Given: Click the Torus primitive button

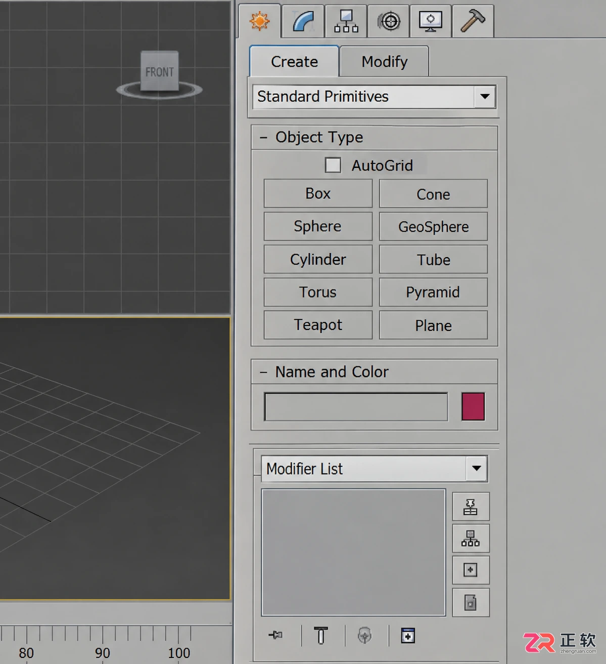Looking at the screenshot, I should [318, 292].
